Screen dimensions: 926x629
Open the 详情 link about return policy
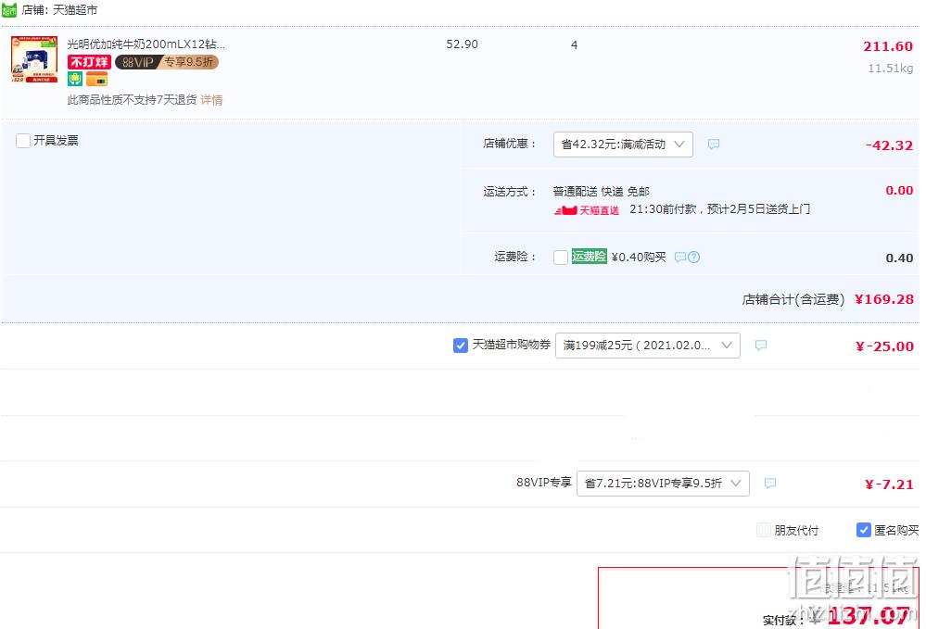point(211,100)
